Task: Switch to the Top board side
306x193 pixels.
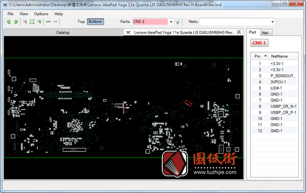Action: pos(81,21)
